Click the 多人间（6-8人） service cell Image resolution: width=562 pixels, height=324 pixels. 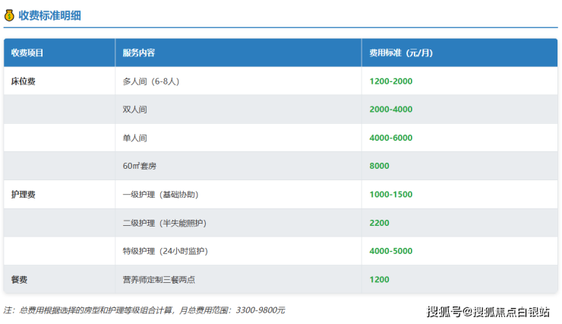pyautogui.click(x=150, y=81)
